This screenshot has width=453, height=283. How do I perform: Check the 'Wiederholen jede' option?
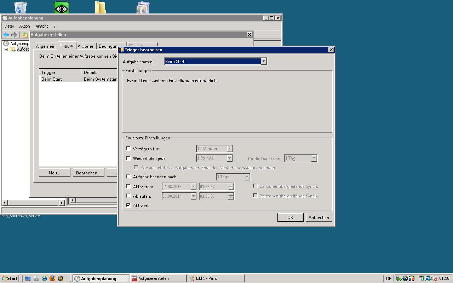click(x=128, y=158)
